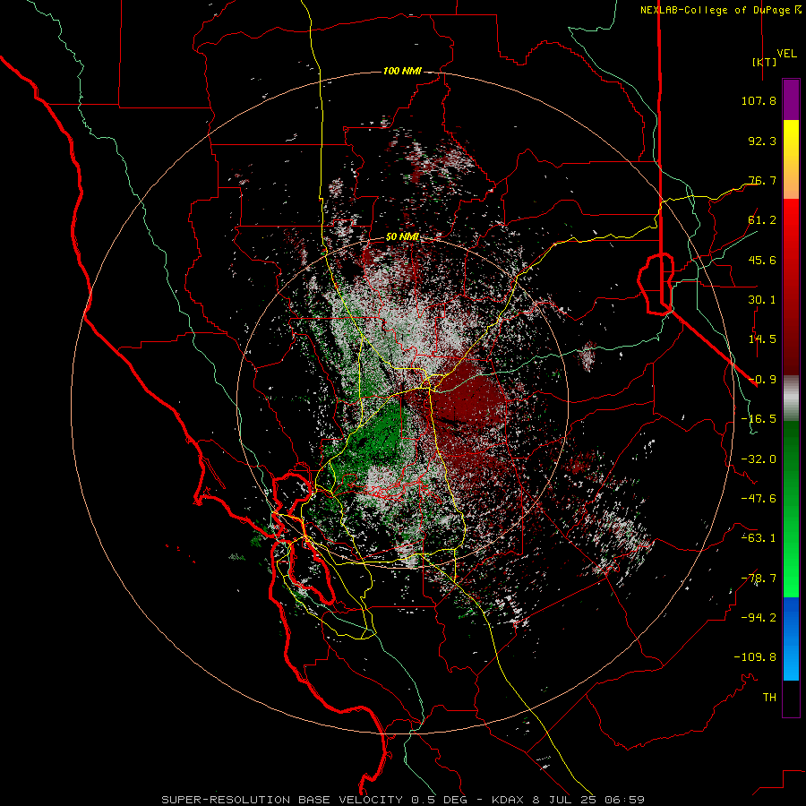Image resolution: width=806 pixels, height=806 pixels.
Task: Select the 30.1 legend value
Action: 762,300
